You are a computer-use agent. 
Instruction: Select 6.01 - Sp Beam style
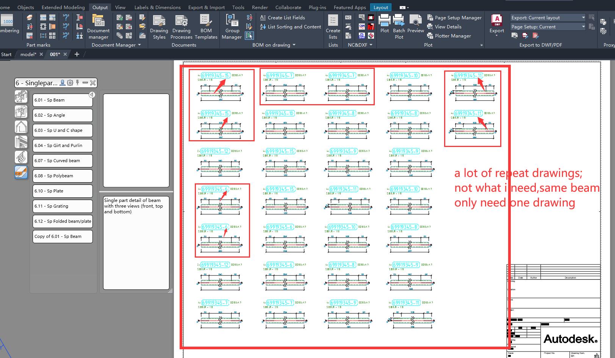tap(63, 100)
